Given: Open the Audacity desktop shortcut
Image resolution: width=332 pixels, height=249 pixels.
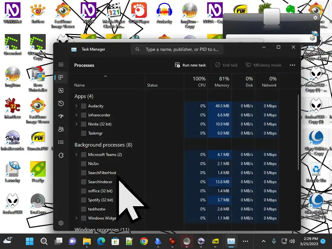Looking at the screenshot, I should click(164, 13).
